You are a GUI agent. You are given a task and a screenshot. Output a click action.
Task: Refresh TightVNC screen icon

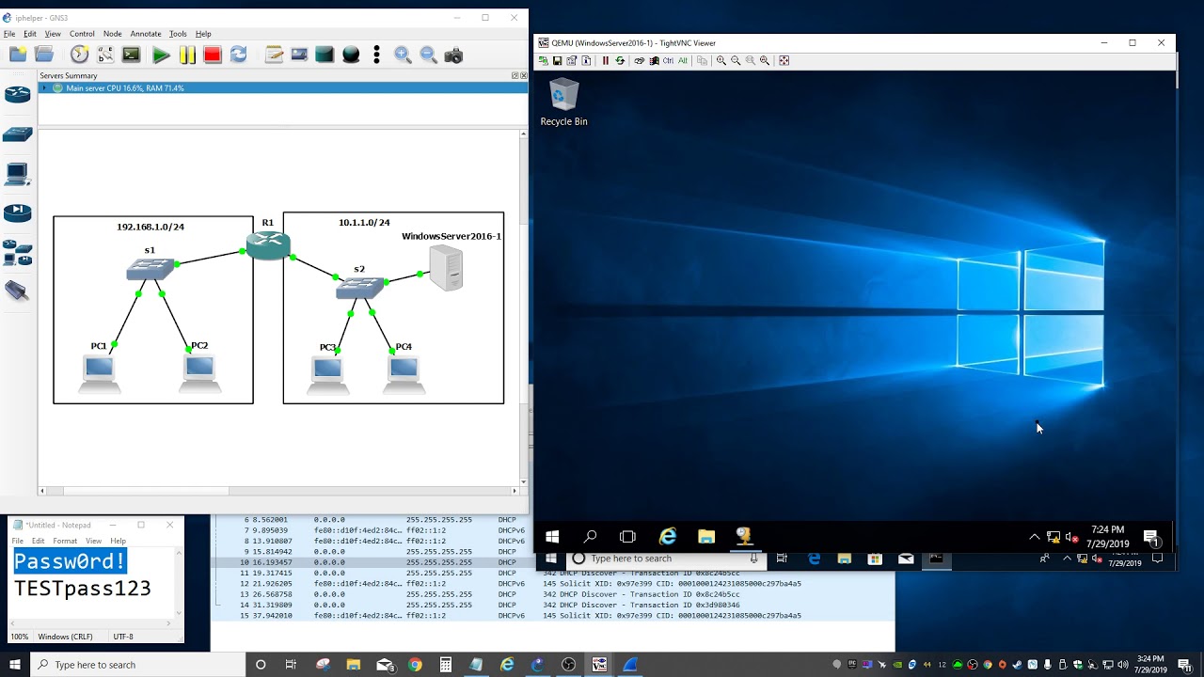619,60
